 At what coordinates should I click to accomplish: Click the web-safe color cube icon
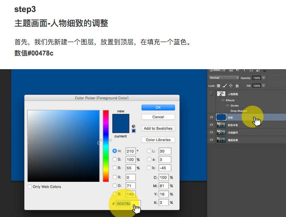pos(133,126)
